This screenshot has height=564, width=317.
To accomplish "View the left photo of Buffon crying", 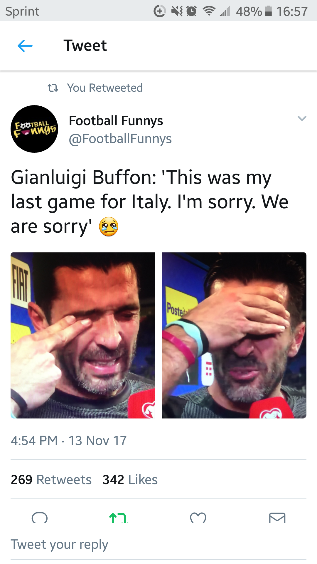I will [83, 335].
